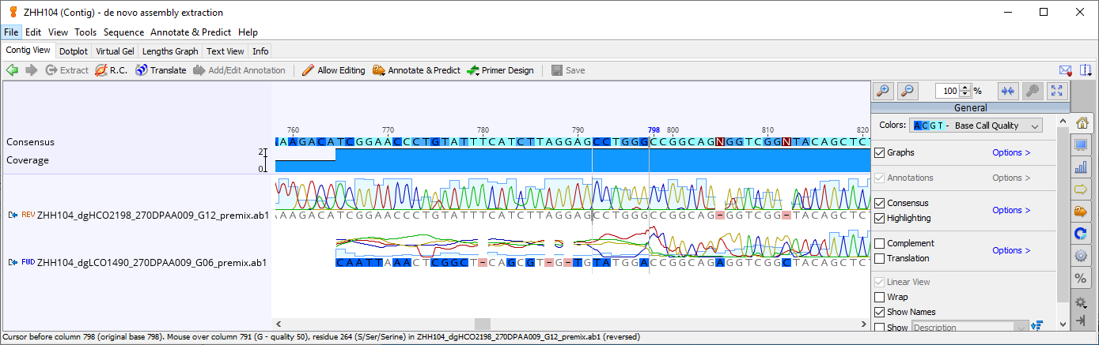Viewport: 1099px width, 345px height.
Task: Toggle the Show Names checkbox
Action: (x=879, y=312)
